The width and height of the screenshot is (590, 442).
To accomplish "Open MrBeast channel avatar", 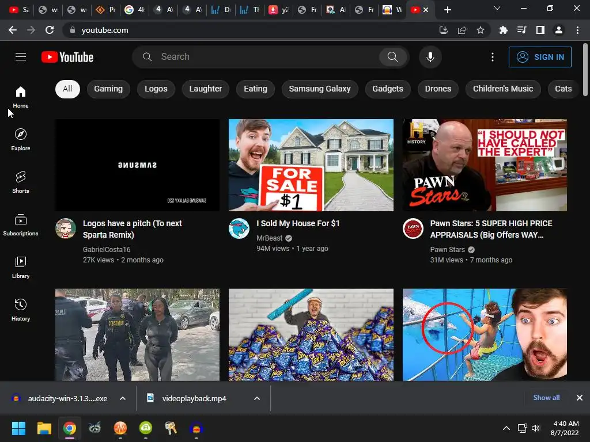I will [239, 228].
